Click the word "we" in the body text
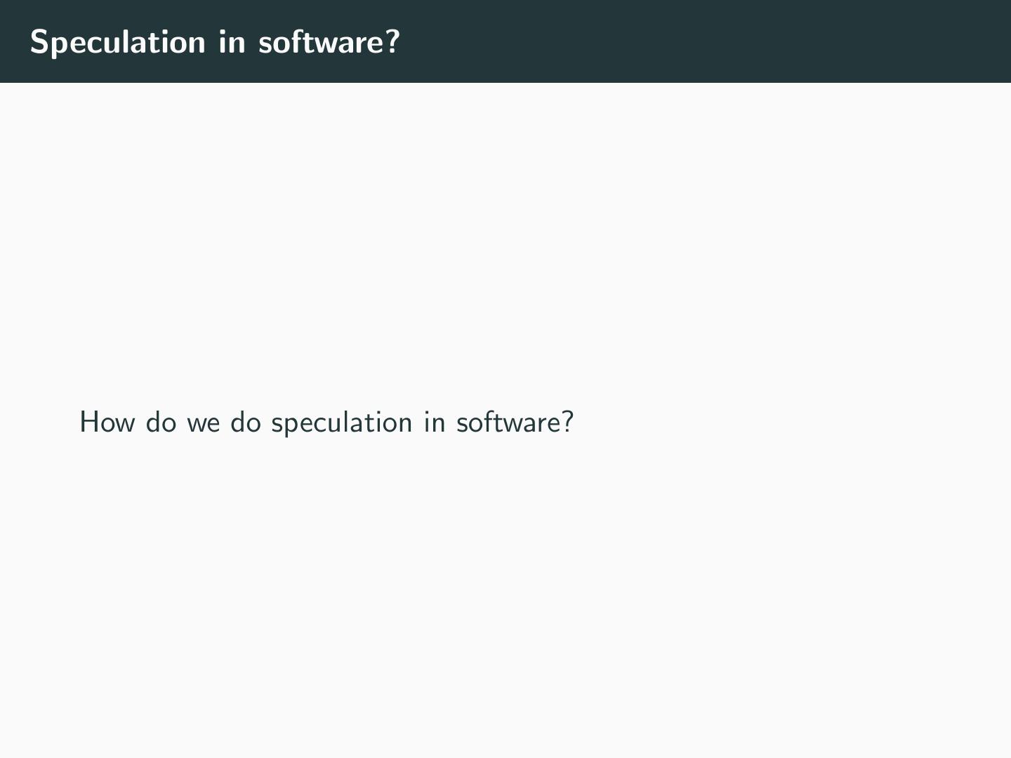The width and height of the screenshot is (1011, 758). pos(203,423)
